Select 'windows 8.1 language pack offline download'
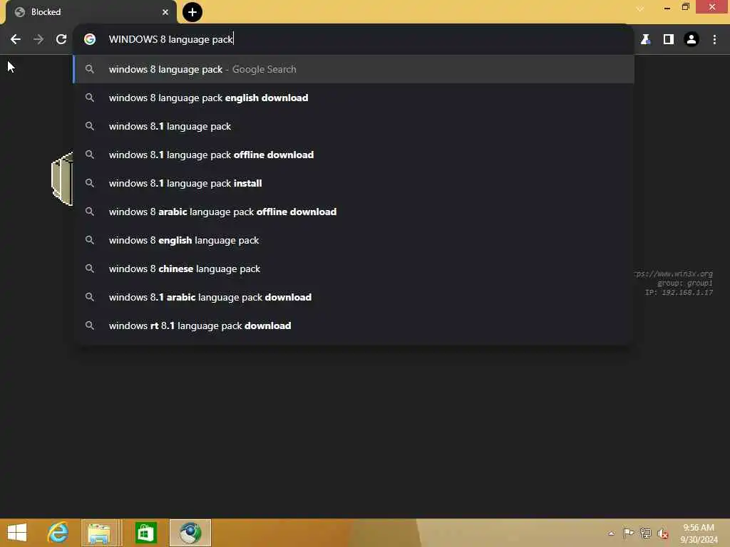This screenshot has width=730, height=547. [x=354, y=155]
